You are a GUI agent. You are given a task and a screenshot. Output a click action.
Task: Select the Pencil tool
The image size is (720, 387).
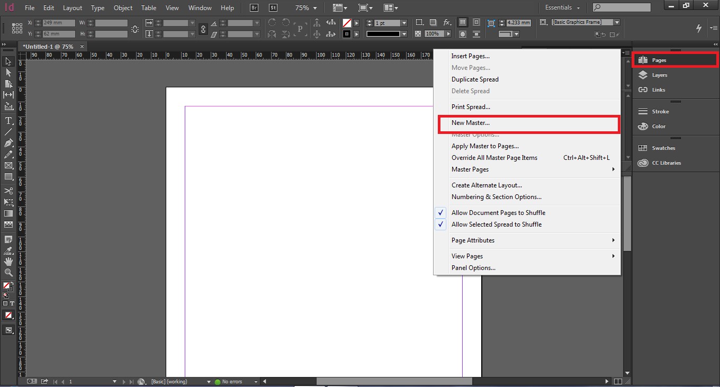(x=8, y=154)
